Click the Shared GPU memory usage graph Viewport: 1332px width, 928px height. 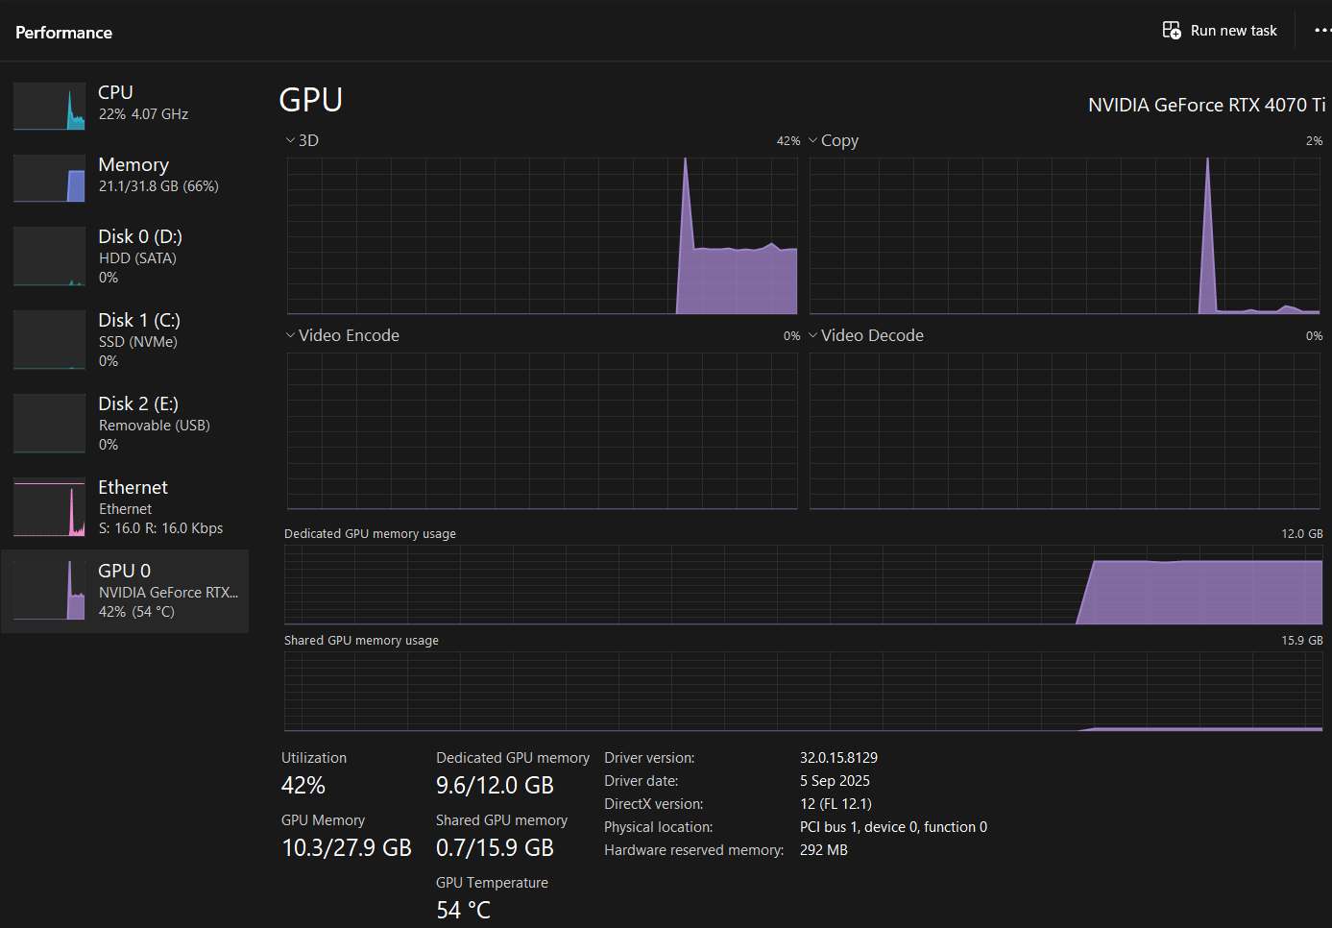coord(803,692)
